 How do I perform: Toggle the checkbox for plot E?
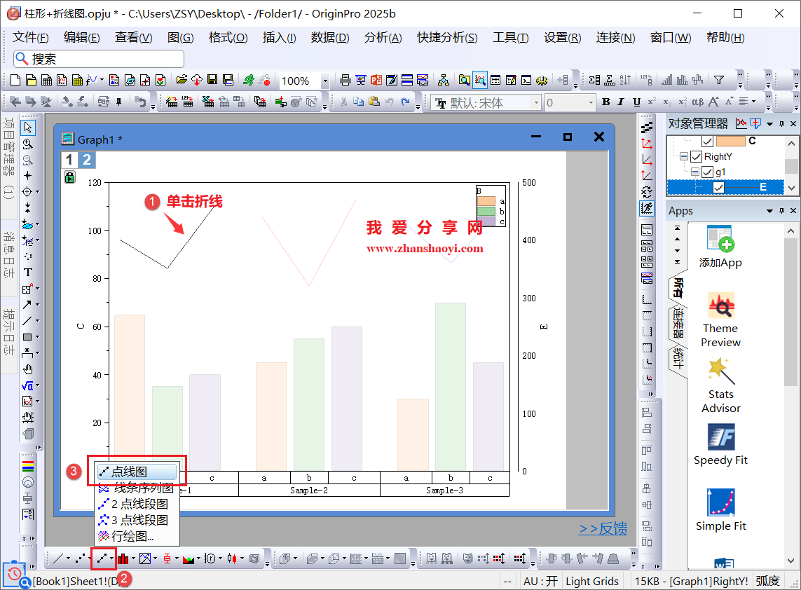718,187
